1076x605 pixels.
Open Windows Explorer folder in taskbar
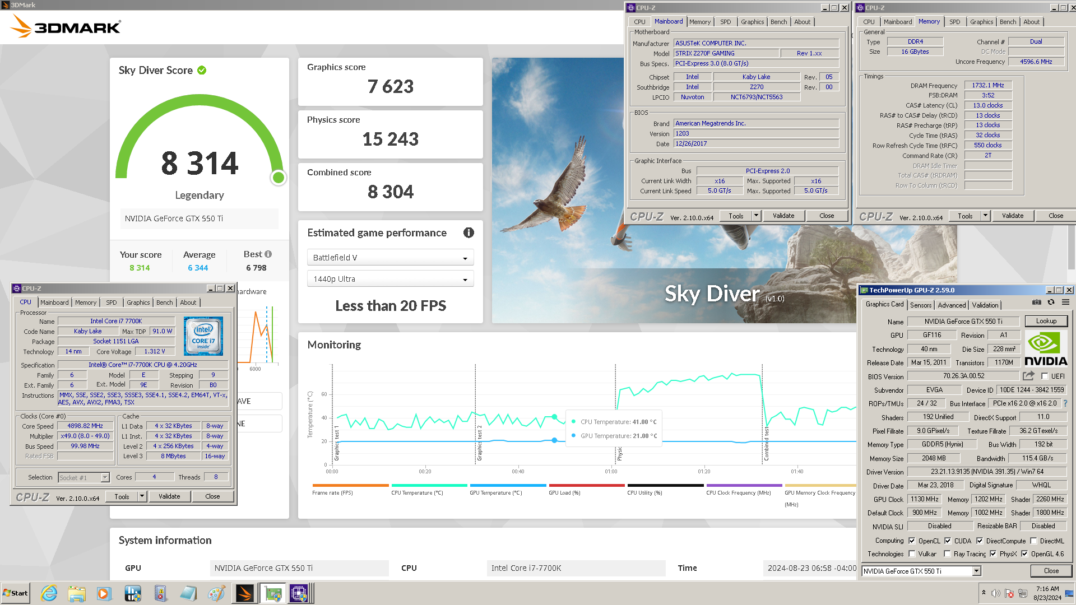(x=77, y=593)
